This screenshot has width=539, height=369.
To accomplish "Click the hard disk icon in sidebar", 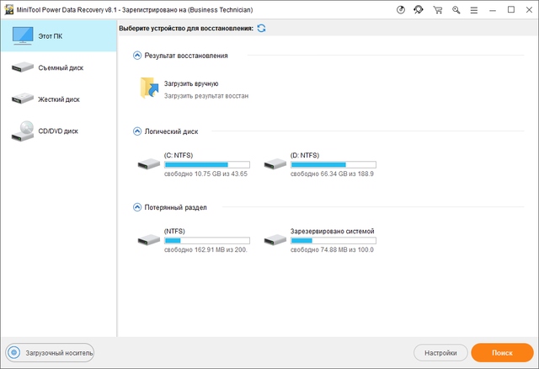I will coord(23,99).
